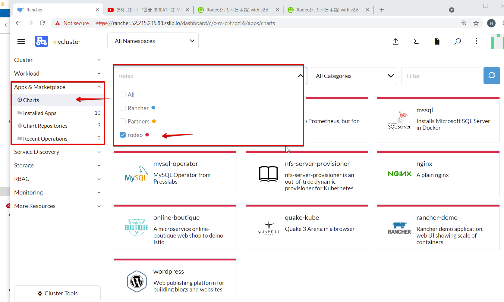Open the resource search magnifier icon
Image resolution: width=504 pixels, height=302 pixels.
click(x=458, y=42)
